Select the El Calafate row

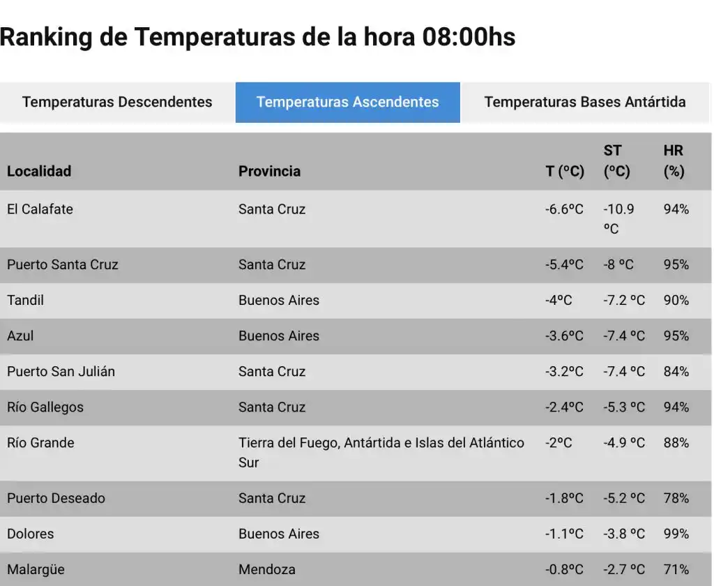(40, 209)
